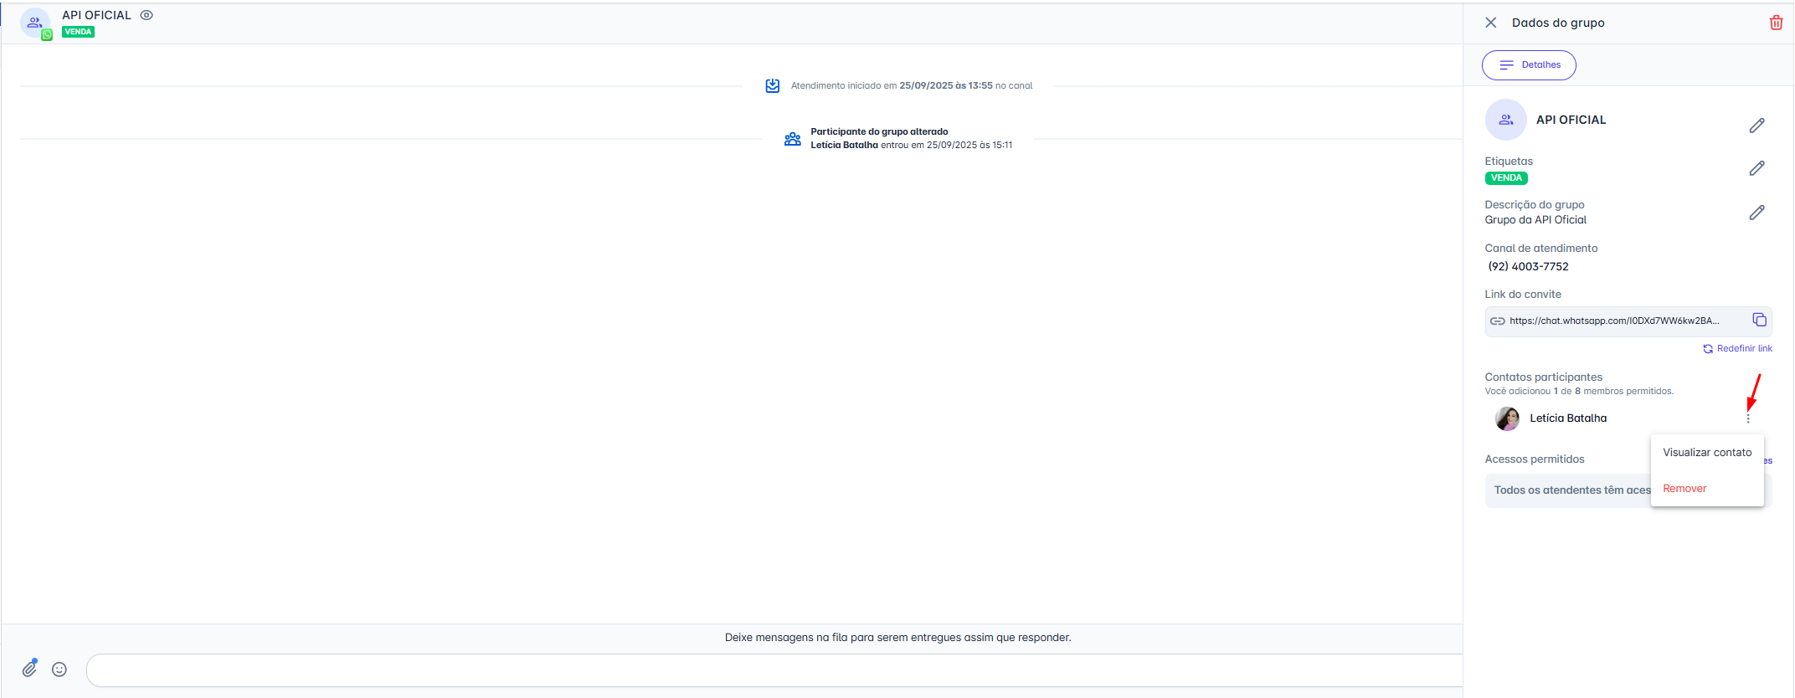Click Letícia Batalha's avatar photo
Image resolution: width=1795 pixels, height=698 pixels.
[1507, 418]
